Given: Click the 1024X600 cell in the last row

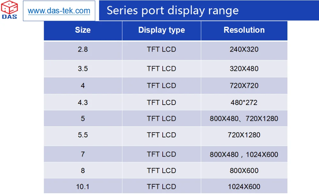Looking at the screenshot, I should point(244,186).
